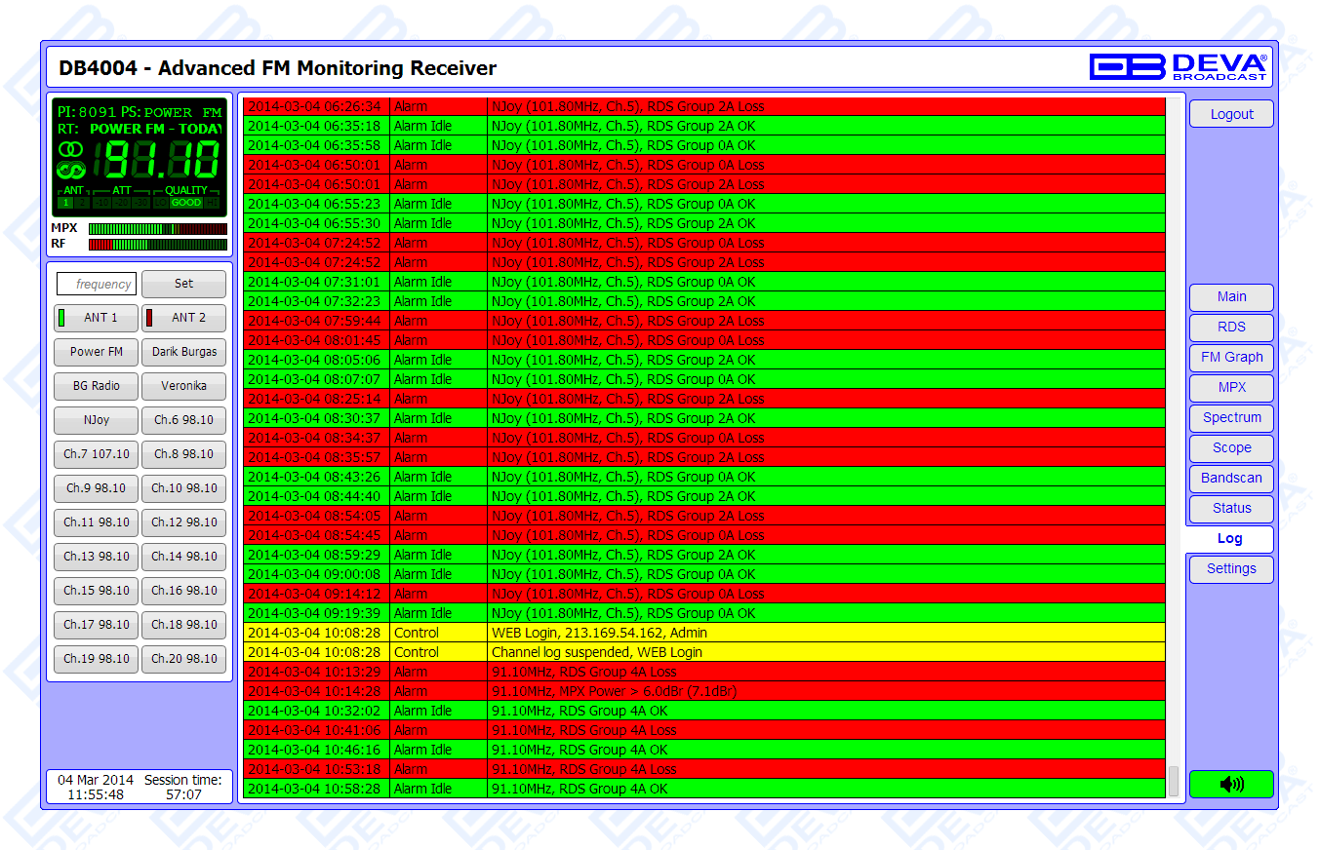Open the Spectrum tab
Screen dimensions: 1319x850
click(1231, 417)
